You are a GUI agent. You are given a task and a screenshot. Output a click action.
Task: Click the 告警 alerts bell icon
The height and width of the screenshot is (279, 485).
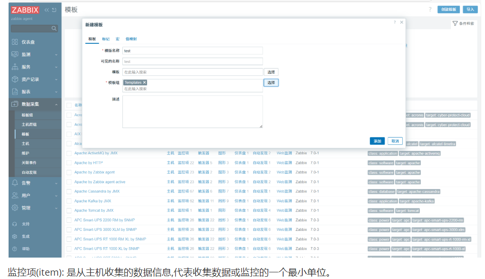point(15,183)
